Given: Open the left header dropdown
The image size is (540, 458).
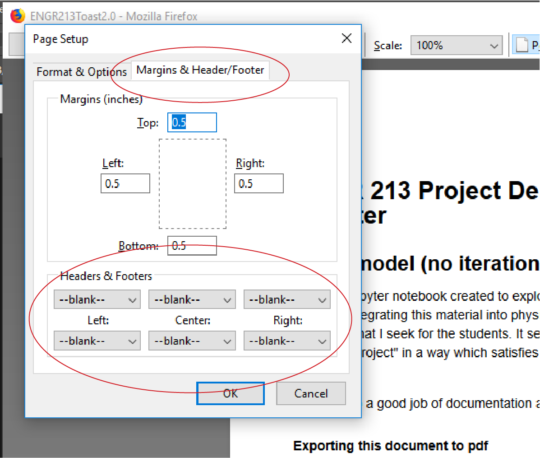Looking at the screenshot, I should (97, 299).
